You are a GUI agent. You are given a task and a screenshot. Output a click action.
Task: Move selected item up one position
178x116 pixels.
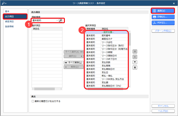click(135, 57)
